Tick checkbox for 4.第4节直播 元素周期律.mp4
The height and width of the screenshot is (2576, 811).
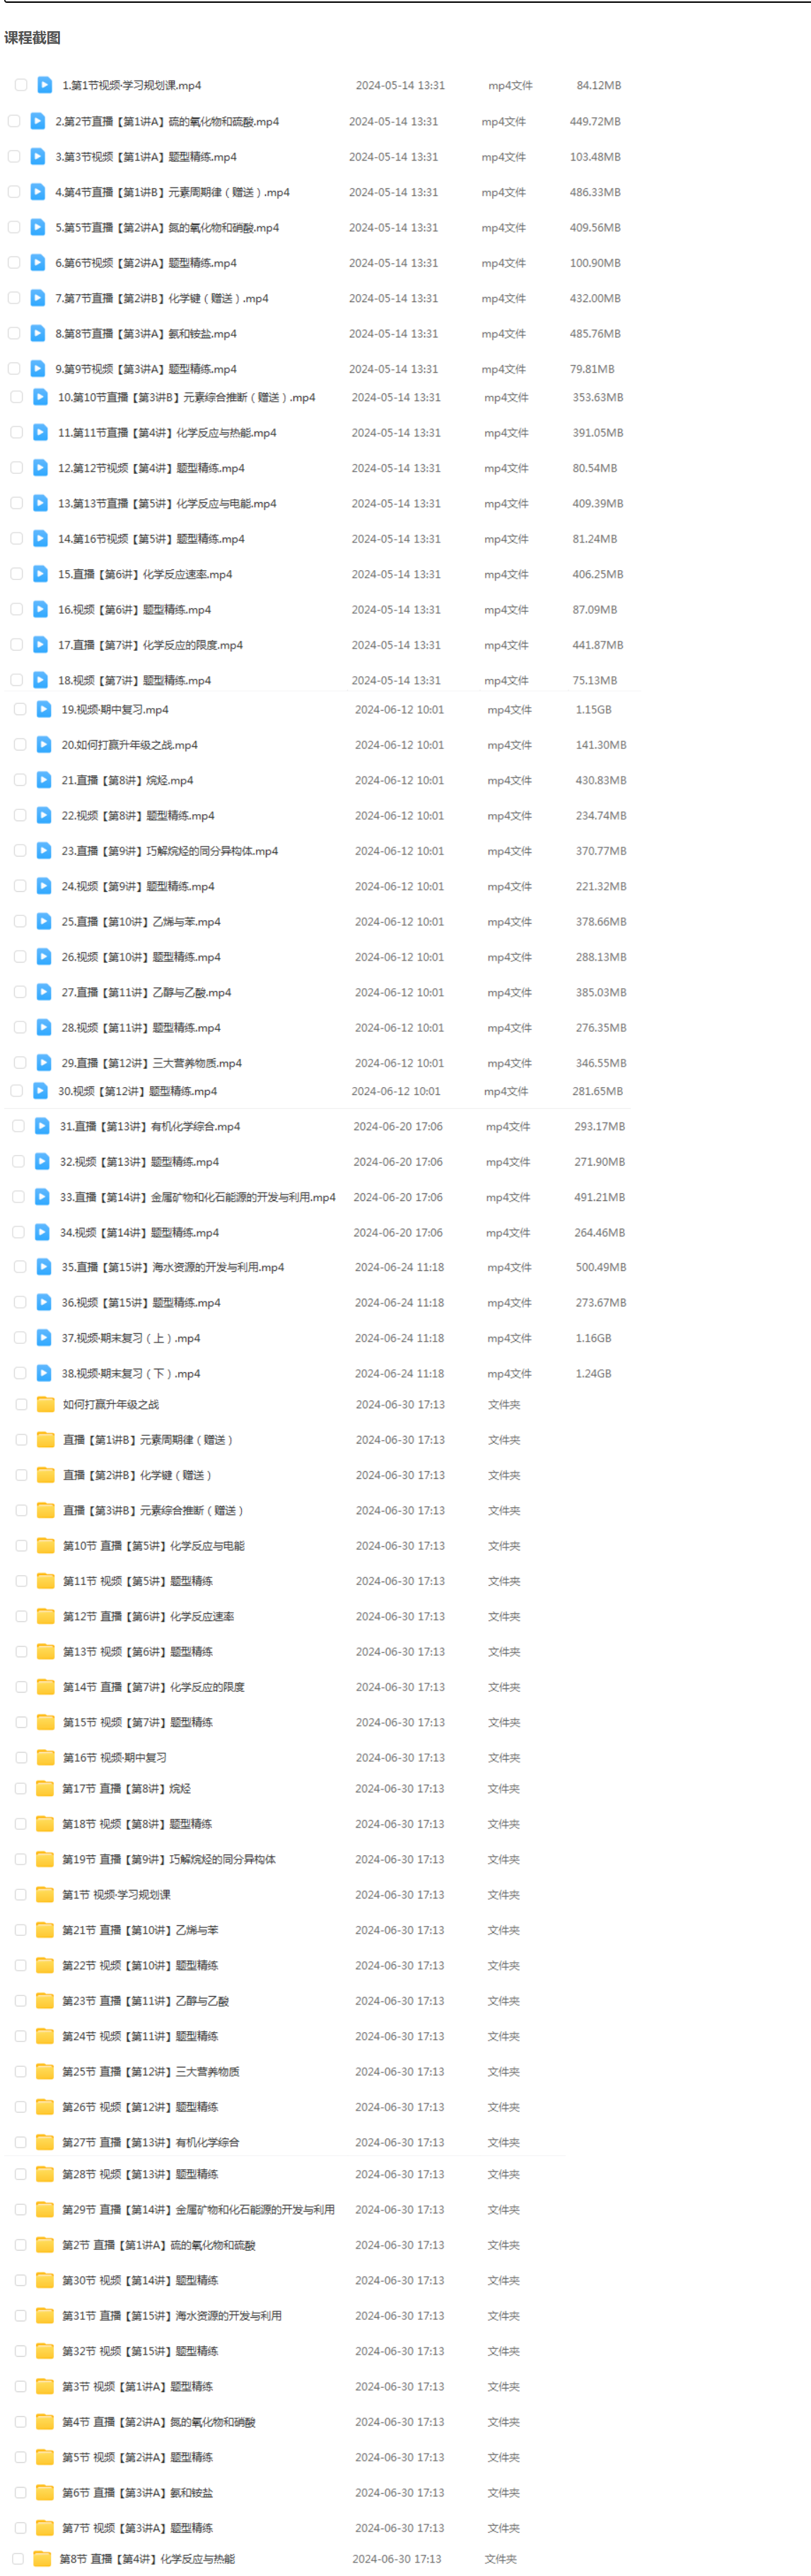coord(14,192)
